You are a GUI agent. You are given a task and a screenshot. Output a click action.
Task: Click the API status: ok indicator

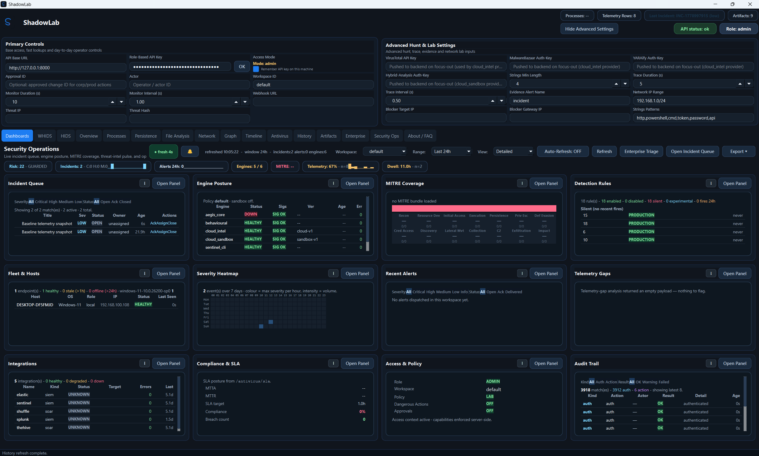(695, 29)
